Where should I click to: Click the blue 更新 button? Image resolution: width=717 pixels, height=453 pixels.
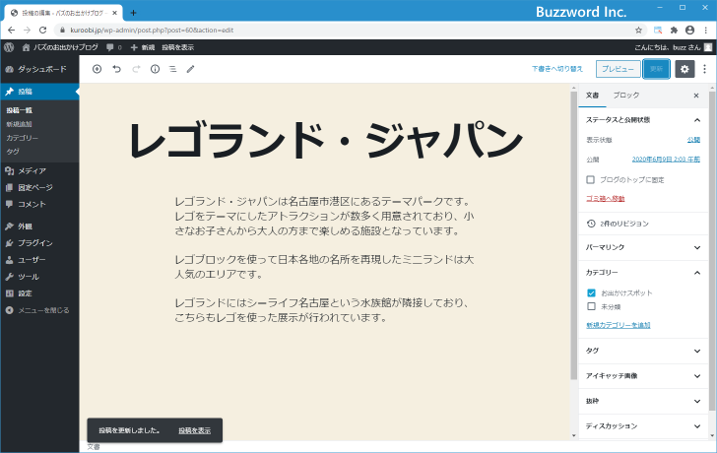pyautogui.click(x=656, y=69)
